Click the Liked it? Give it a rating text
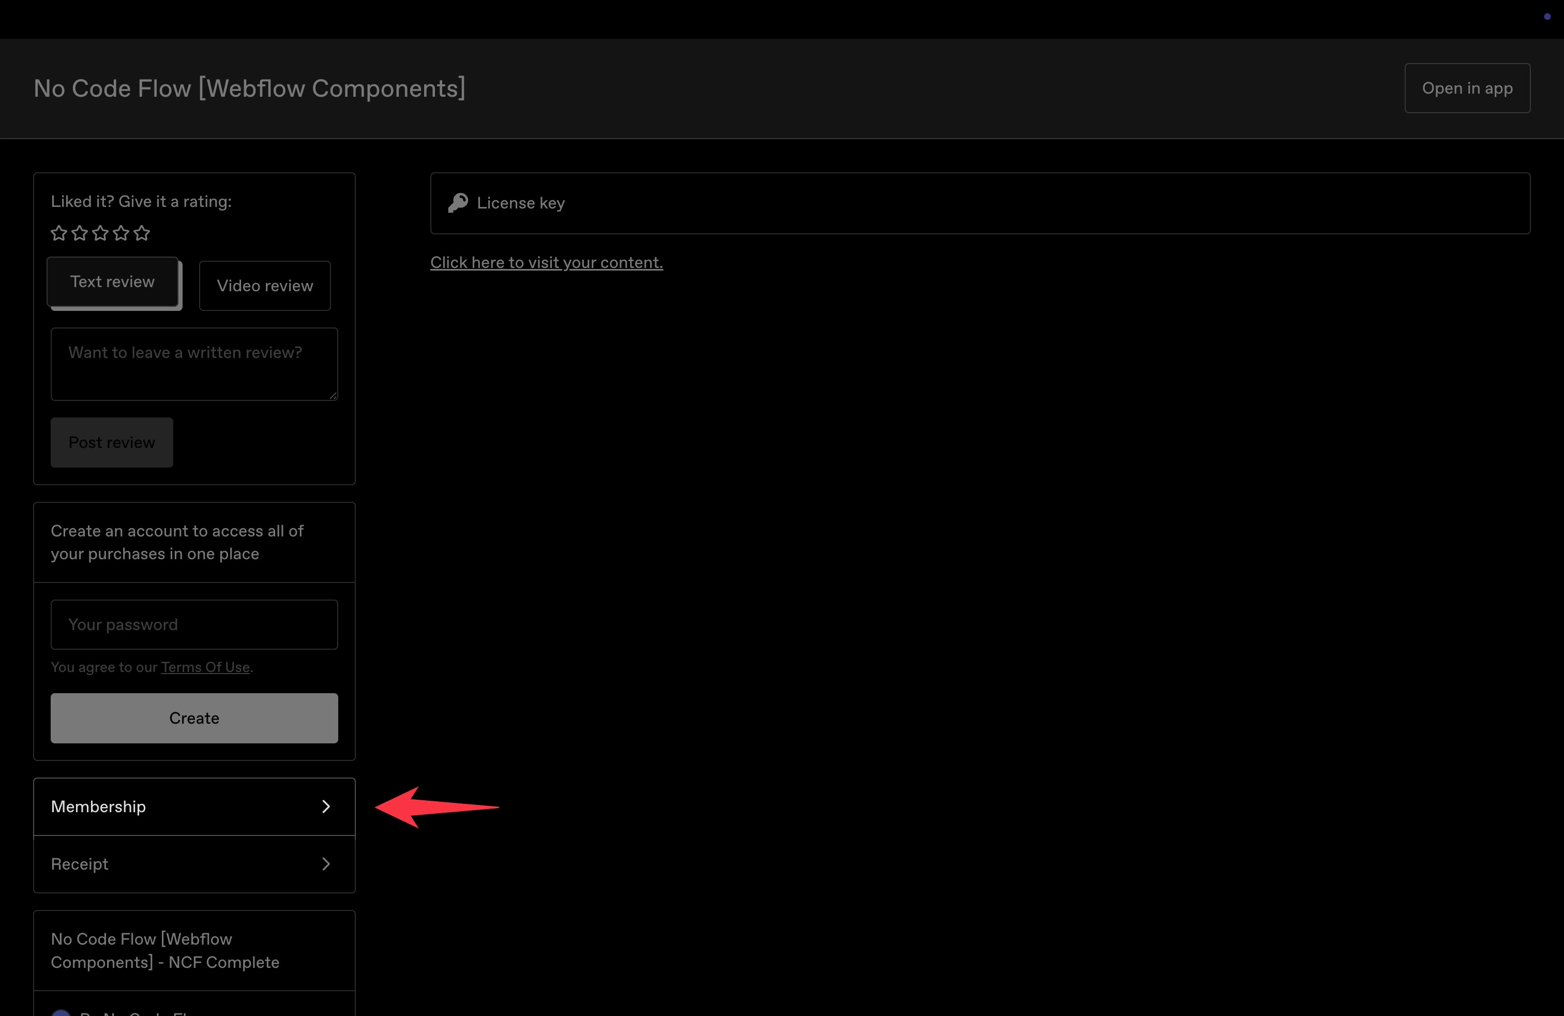Image resolution: width=1564 pixels, height=1016 pixels. [x=141, y=201]
